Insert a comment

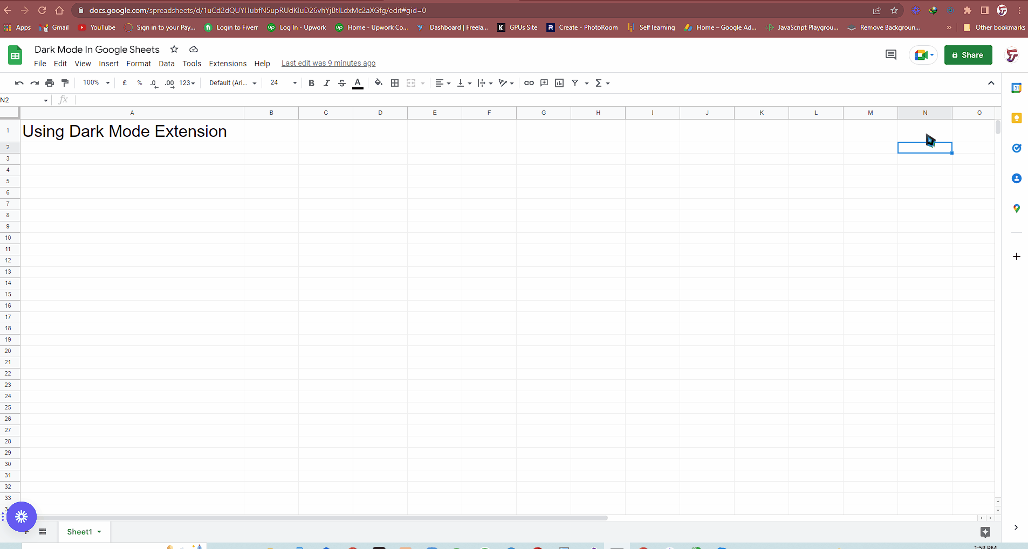544,83
